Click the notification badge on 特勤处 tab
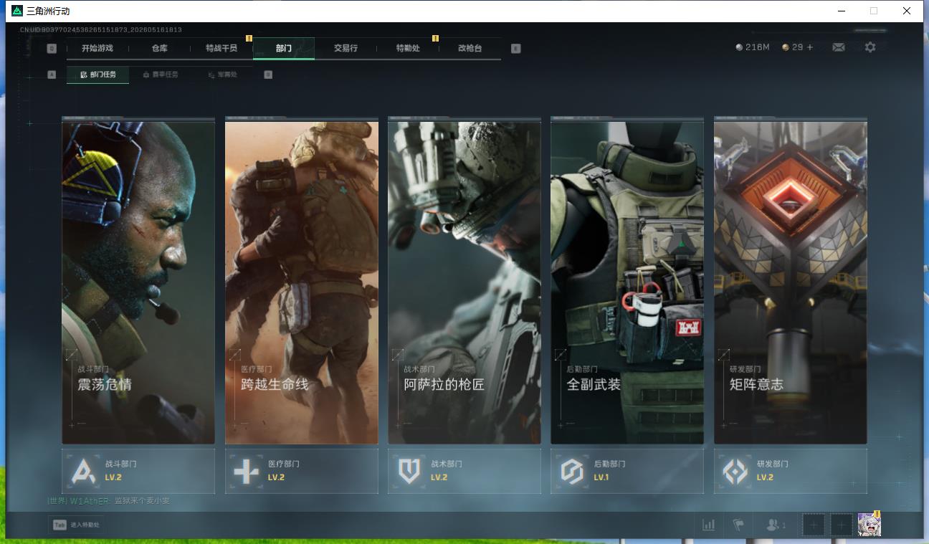This screenshot has height=544, width=929. (x=435, y=38)
